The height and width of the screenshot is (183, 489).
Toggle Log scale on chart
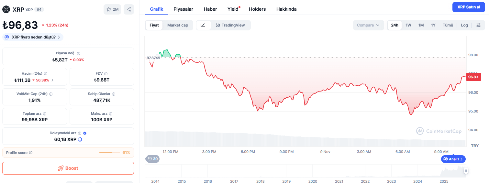[464, 25]
